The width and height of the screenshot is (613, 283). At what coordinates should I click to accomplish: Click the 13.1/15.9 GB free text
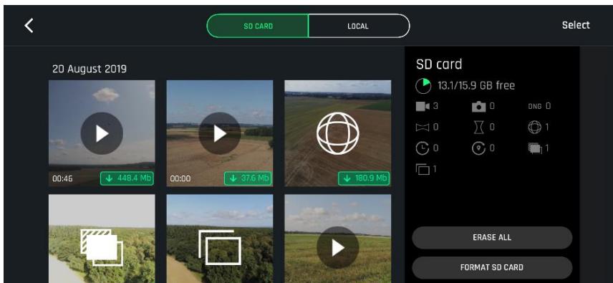(x=476, y=85)
